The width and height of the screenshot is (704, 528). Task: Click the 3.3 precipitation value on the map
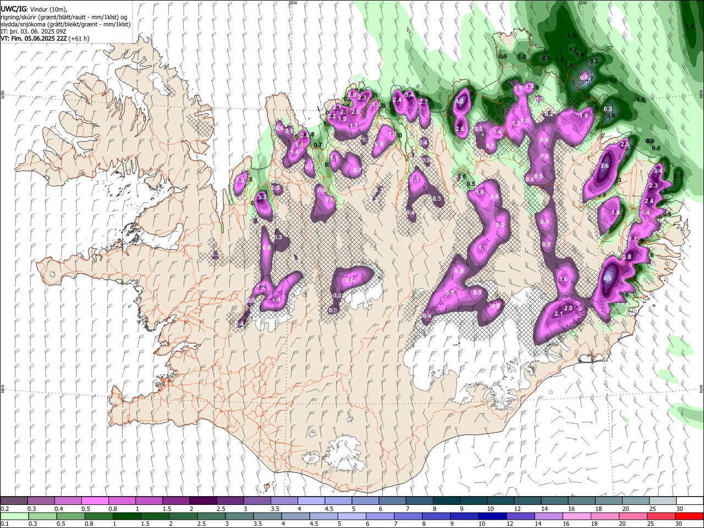pos(262,197)
